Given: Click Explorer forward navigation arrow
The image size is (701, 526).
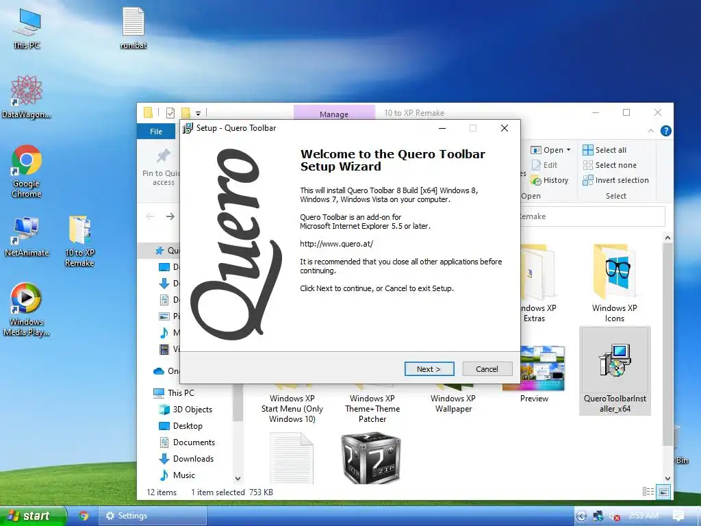Looking at the screenshot, I should click(170, 216).
